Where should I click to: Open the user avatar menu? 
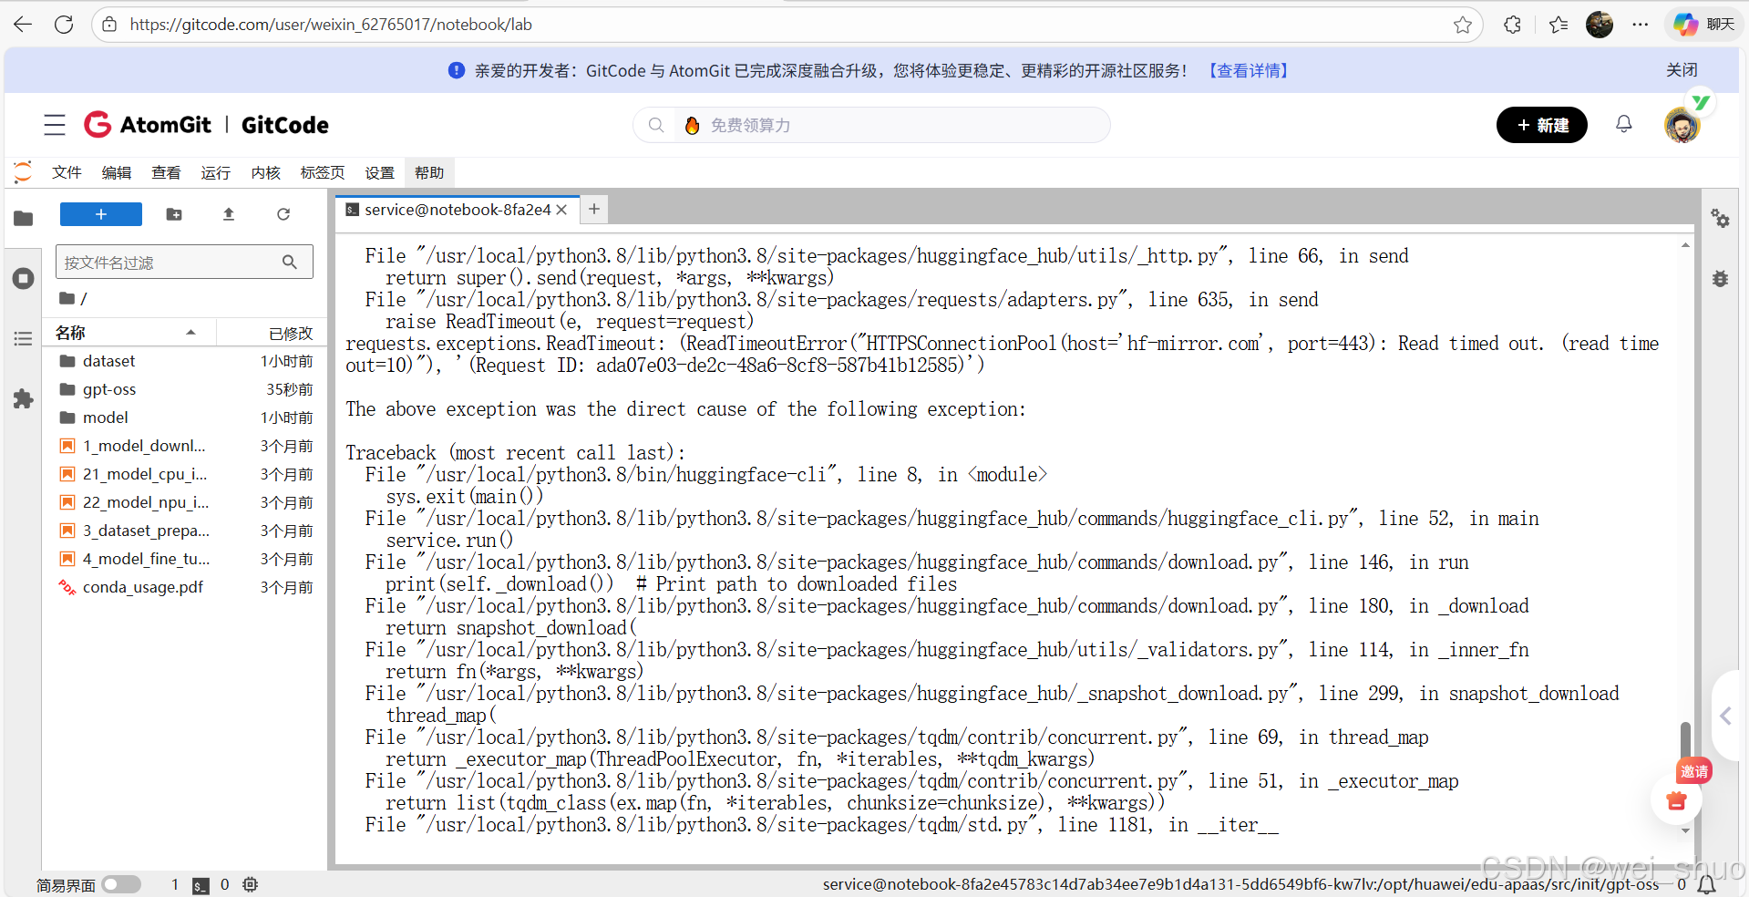1682,125
